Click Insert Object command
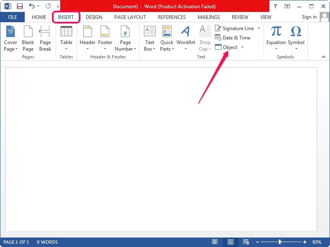The height and width of the screenshot is (247, 330). [229, 47]
